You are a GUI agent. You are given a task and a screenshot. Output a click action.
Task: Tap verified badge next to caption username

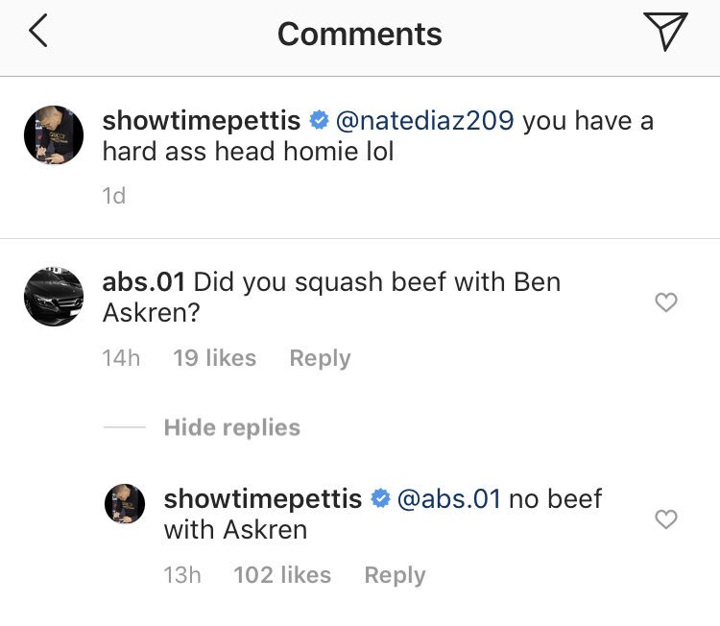tap(319, 121)
